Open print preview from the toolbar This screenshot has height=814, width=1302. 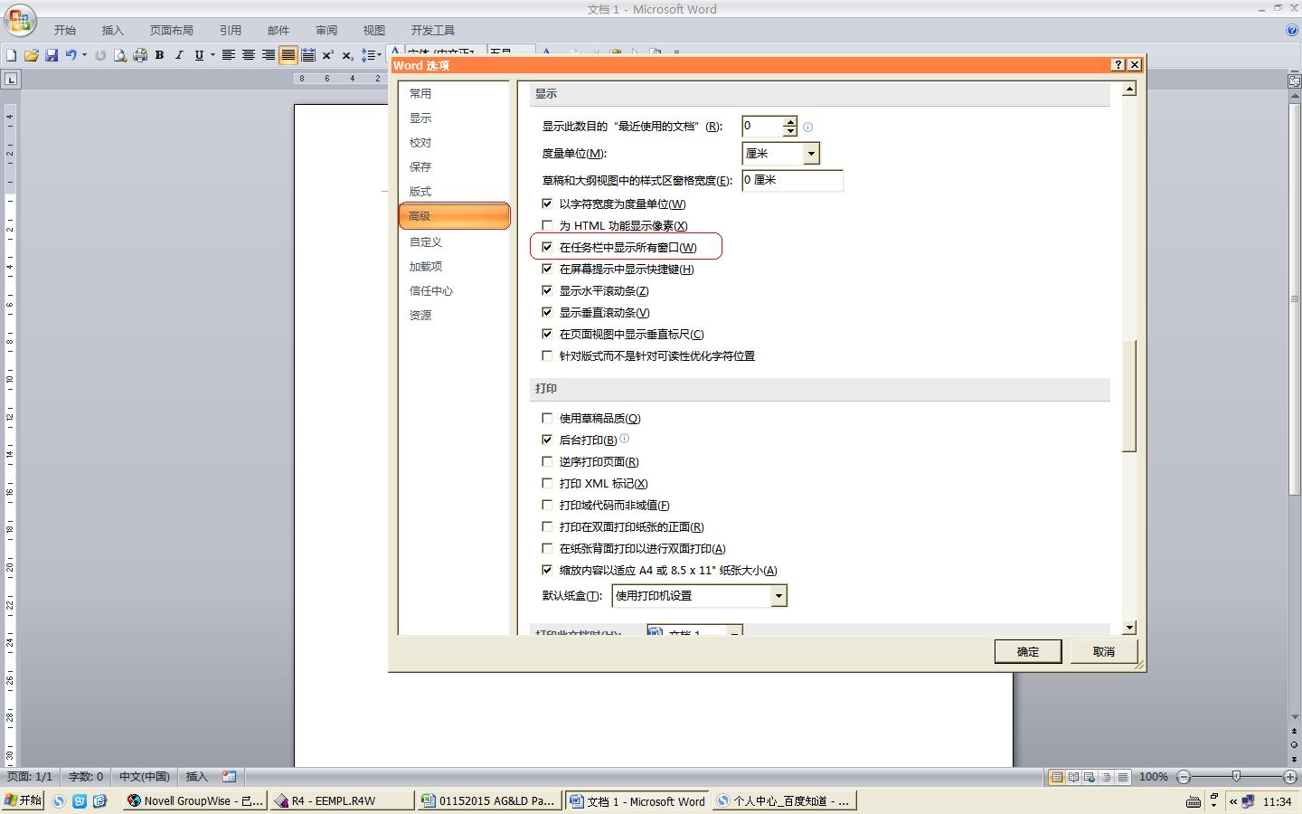120,55
